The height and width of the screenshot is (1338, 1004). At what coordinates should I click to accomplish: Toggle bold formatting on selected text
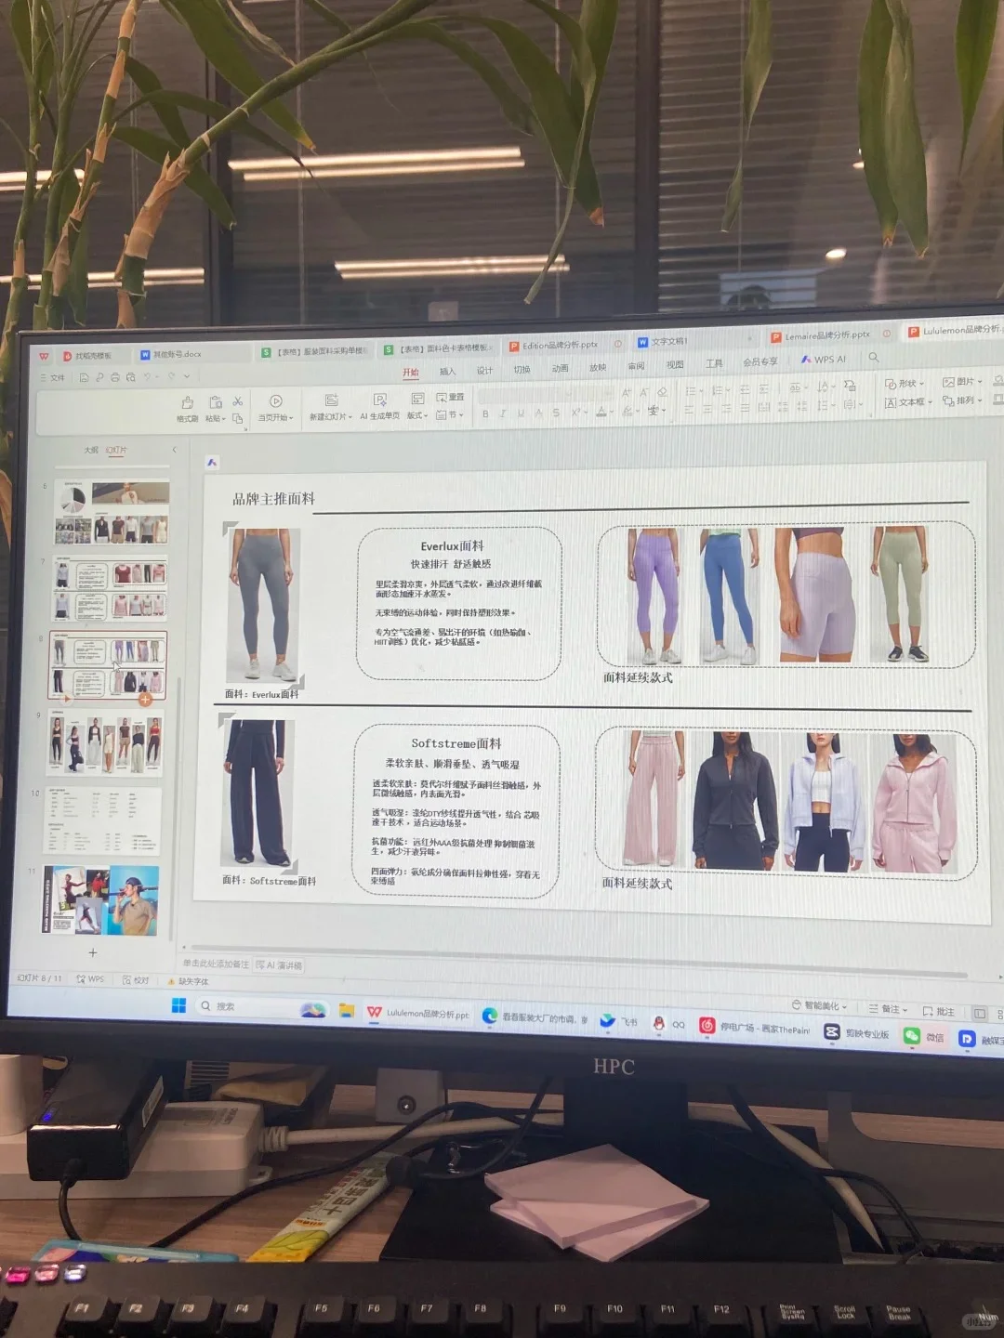point(485,413)
